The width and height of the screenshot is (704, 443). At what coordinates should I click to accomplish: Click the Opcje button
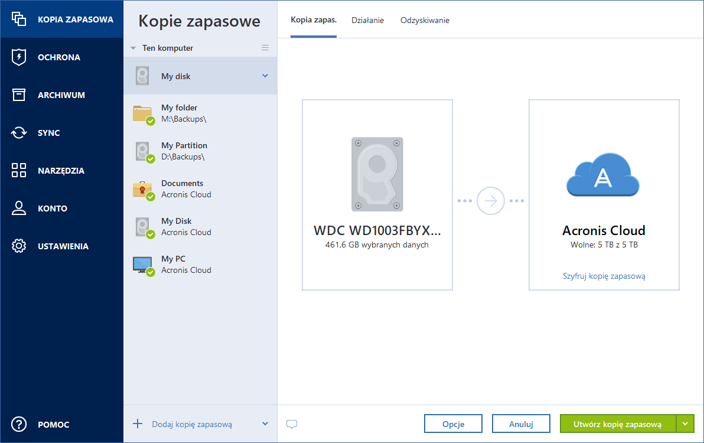[x=453, y=424]
